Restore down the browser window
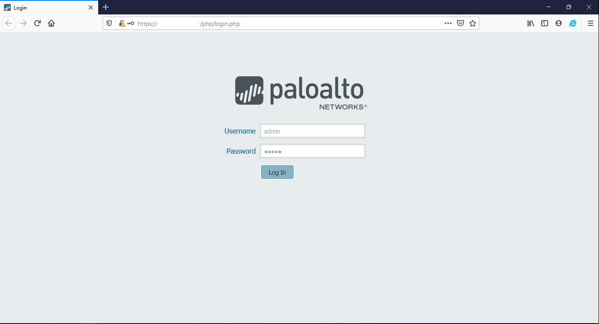The height and width of the screenshot is (324, 599). [569, 7]
